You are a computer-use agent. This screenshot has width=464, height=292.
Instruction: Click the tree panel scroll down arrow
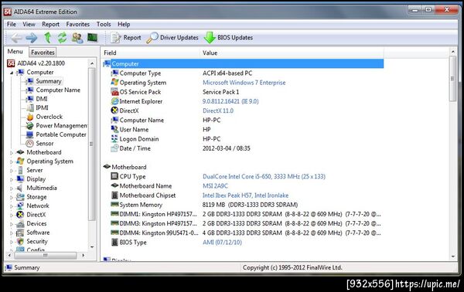[92, 247]
